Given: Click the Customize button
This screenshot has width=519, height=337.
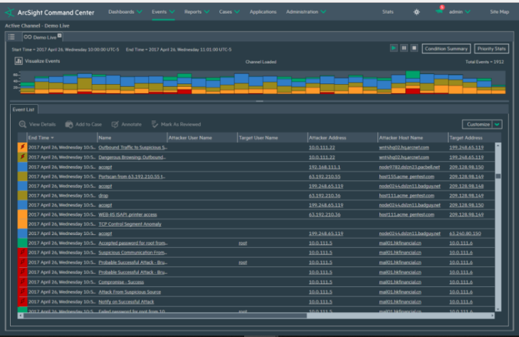Looking at the screenshot, I should click(x=478, y=124).
